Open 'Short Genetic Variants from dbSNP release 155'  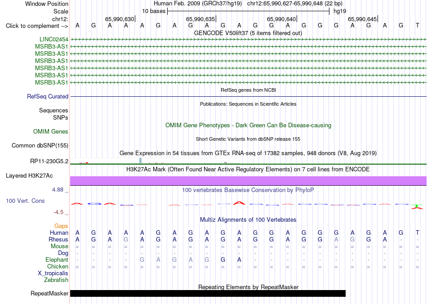click(x=248, y=139)
